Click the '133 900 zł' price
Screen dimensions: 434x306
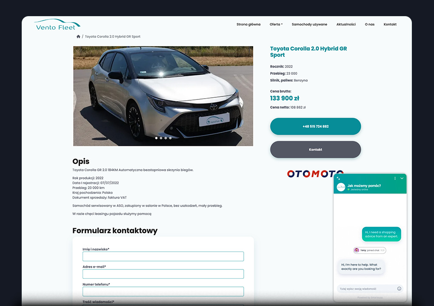285,98
